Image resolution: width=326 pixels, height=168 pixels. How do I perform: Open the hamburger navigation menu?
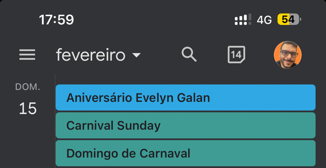(x=27, y=55)
